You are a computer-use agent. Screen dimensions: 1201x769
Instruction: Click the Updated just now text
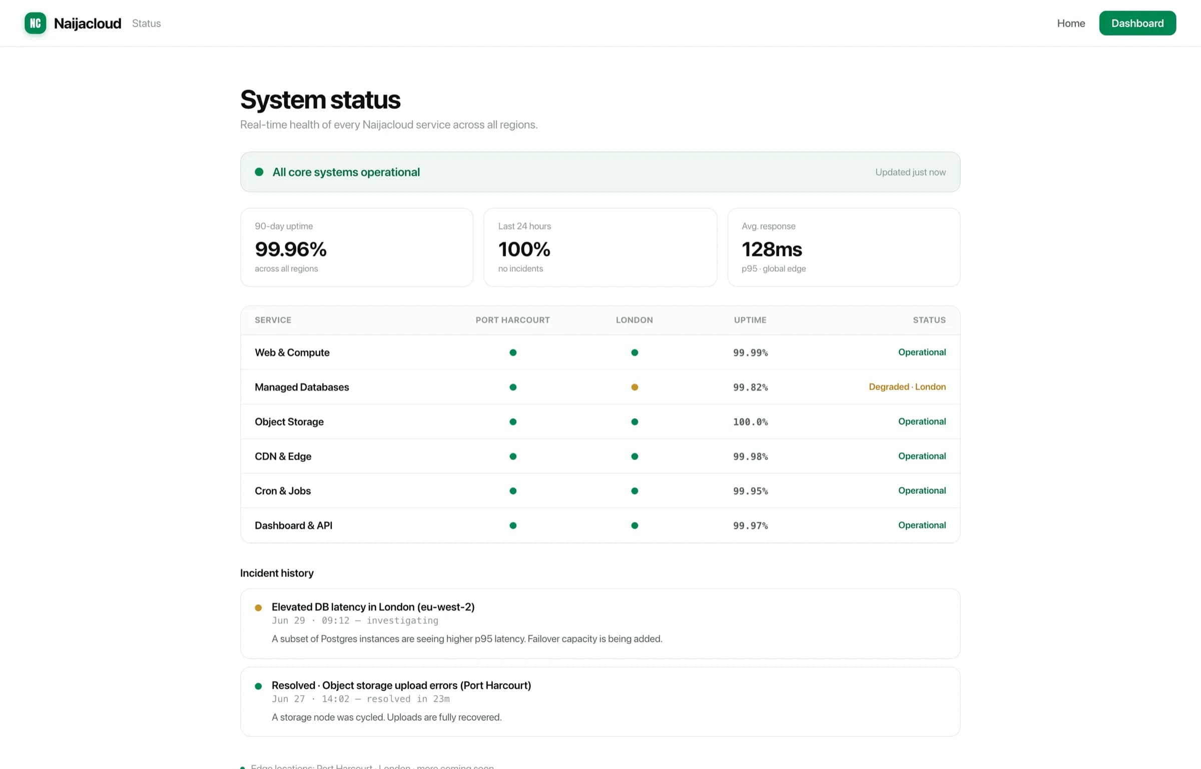[910, 172]
